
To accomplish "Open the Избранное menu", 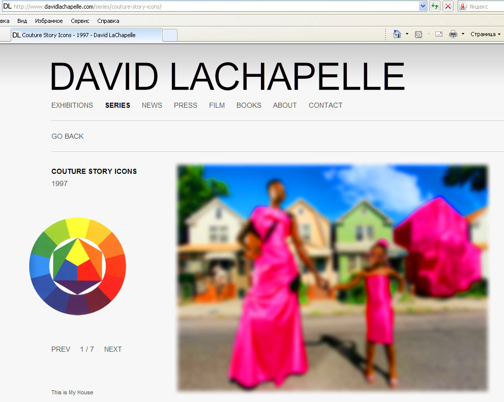I will (49, 21).
